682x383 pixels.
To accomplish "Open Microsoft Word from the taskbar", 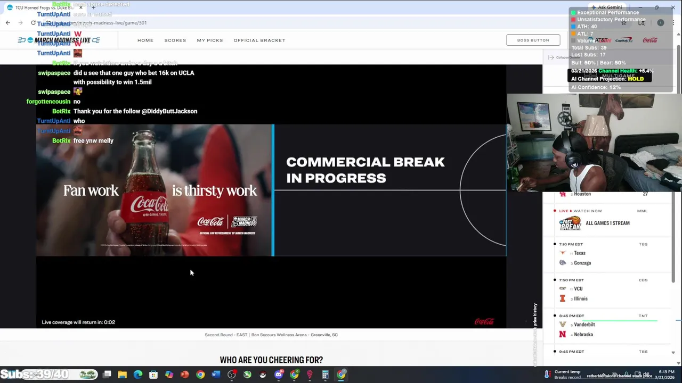I will click(216, 374).
